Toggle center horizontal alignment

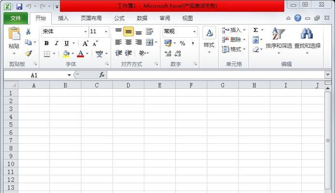tap(128, 42)
